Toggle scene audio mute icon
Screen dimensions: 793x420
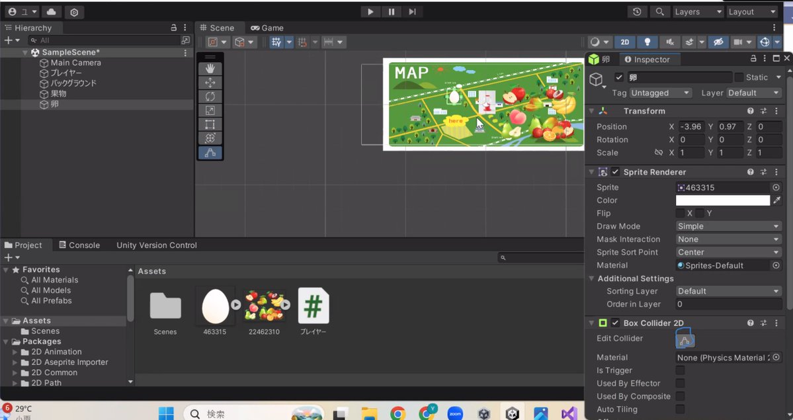coord(670,42)
